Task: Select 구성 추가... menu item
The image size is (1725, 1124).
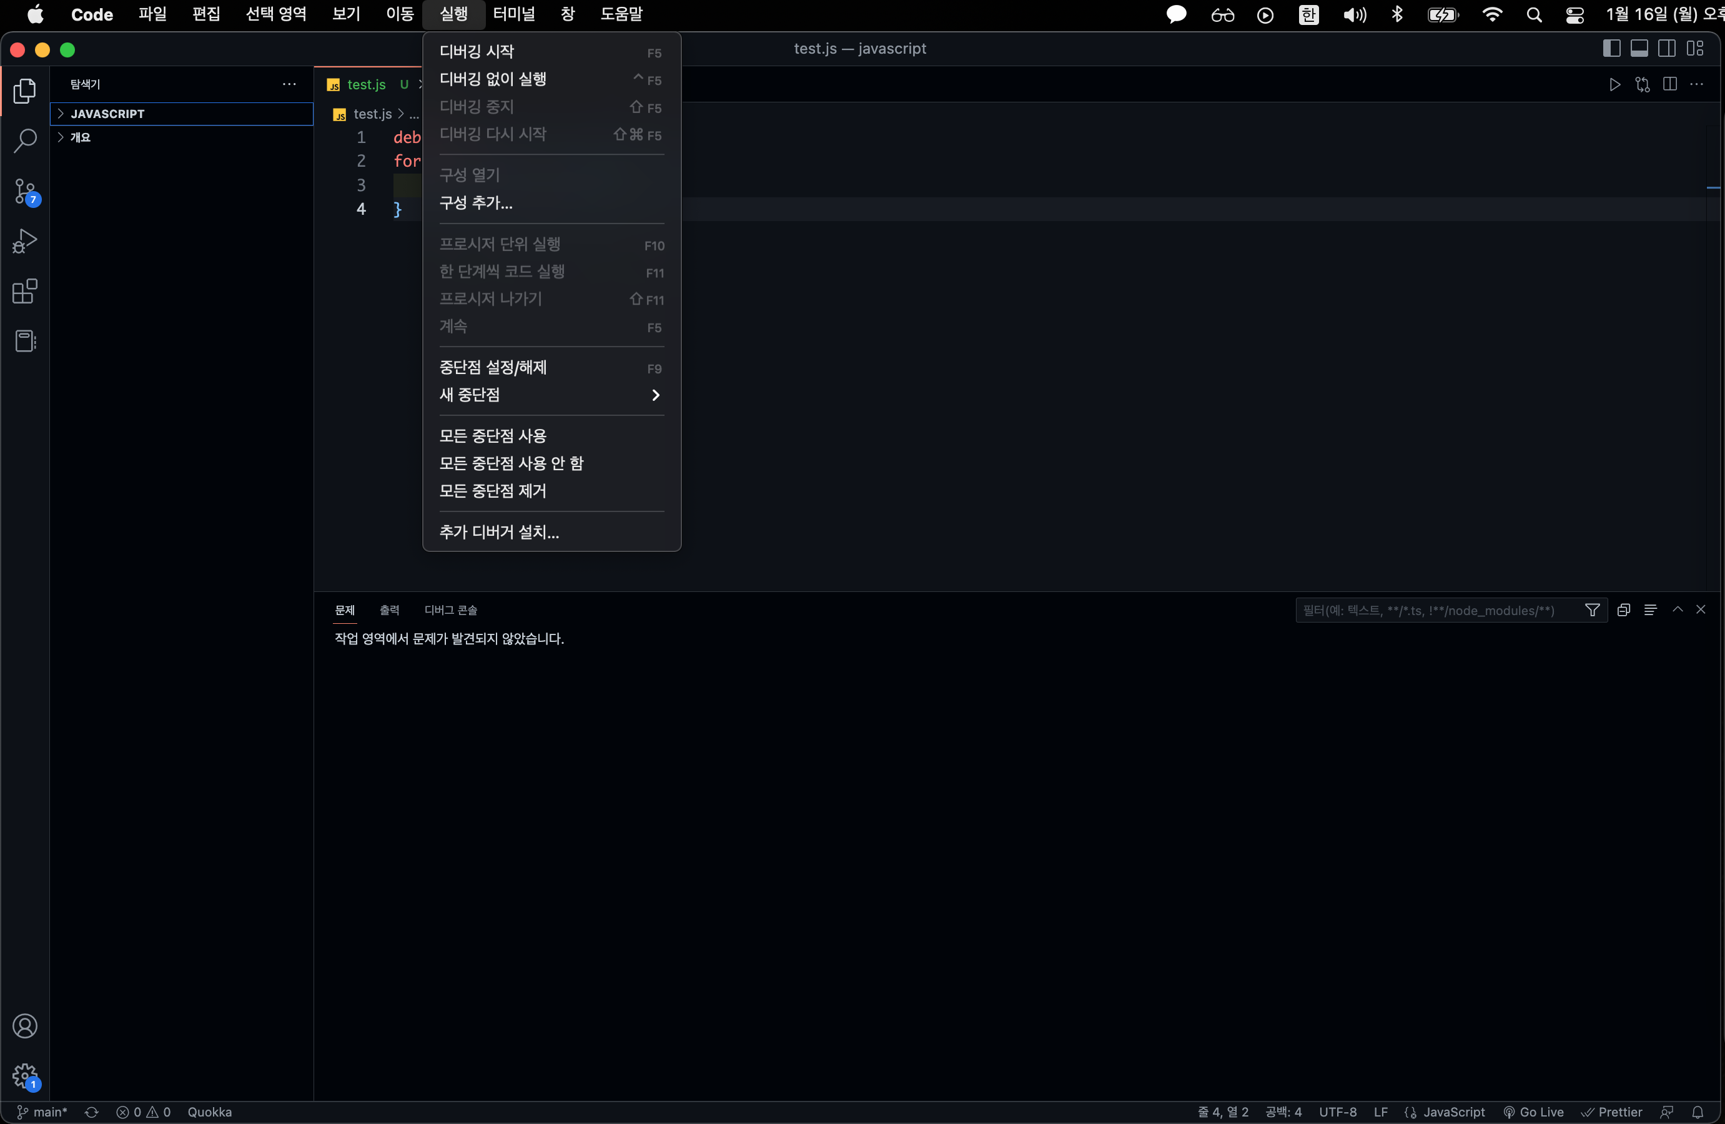Action: (551, 203)
